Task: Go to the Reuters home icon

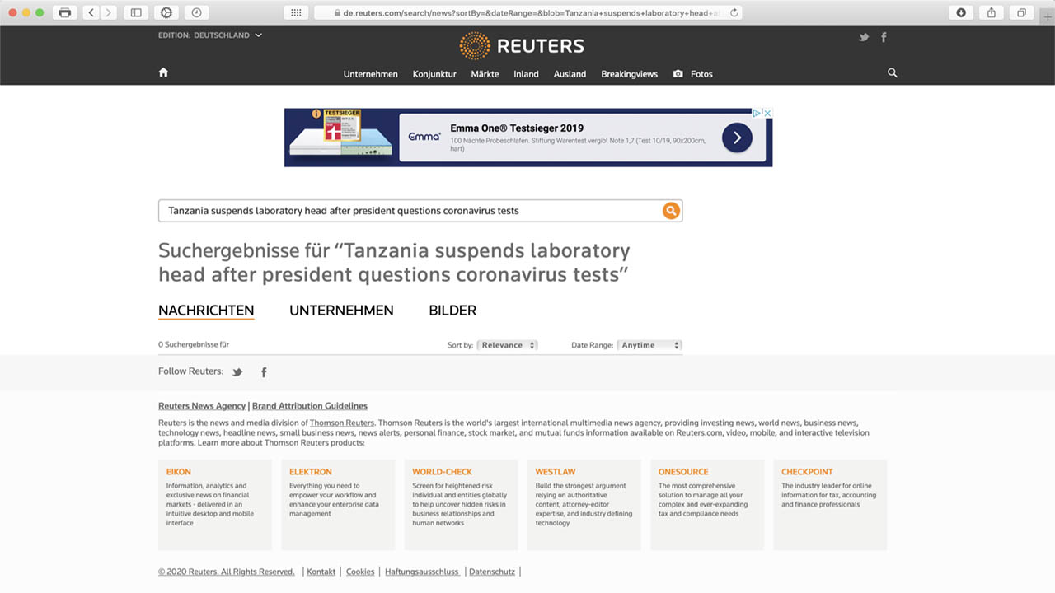Action: [x=163, y=72]
